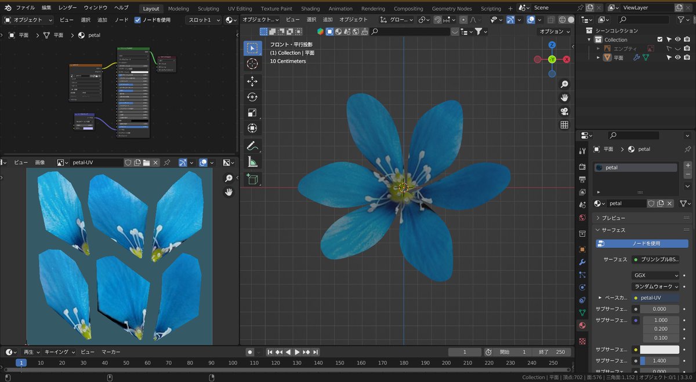This screenshot has height=382, width=696.
Task: Click the zoom magnifier in the image editor
Action: pos(229,178)
